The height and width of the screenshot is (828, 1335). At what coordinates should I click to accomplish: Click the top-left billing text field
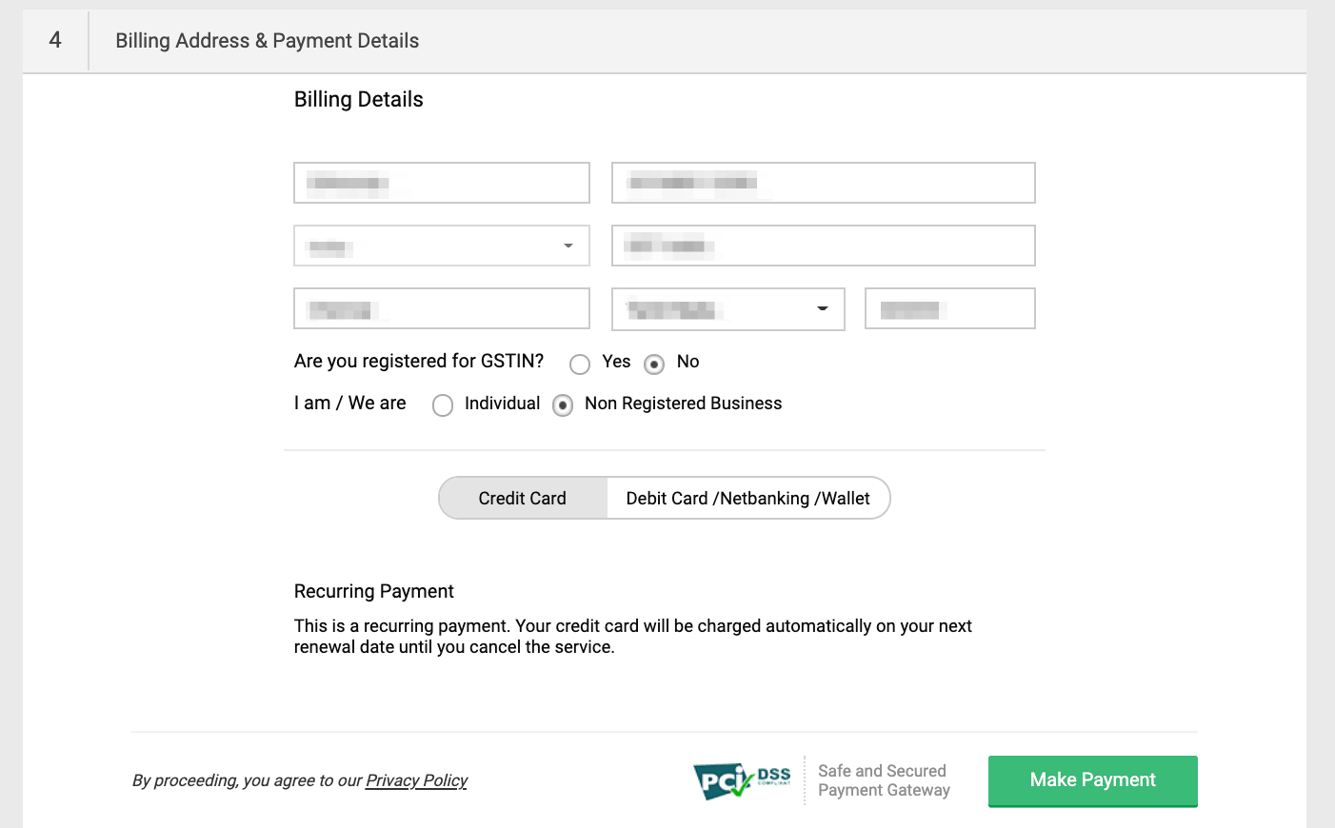point(442,183)
